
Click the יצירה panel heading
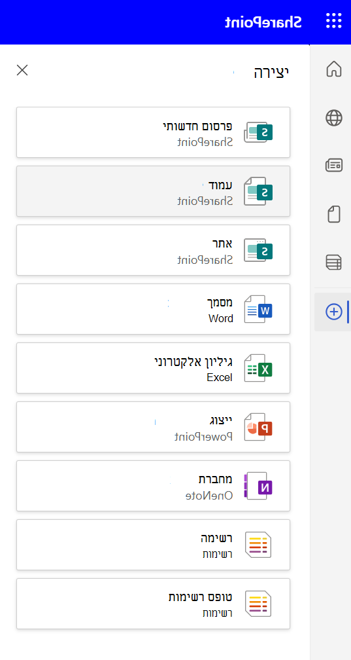271,73
